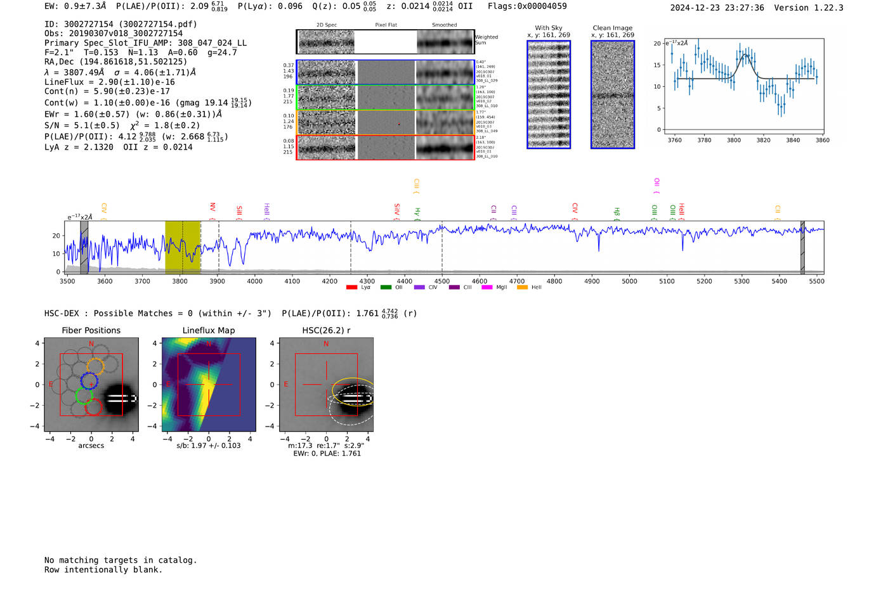Screen dimensions: 888x604
Task: Click the Gaussian fit peak in emission plot
Action: coord(747,55)
